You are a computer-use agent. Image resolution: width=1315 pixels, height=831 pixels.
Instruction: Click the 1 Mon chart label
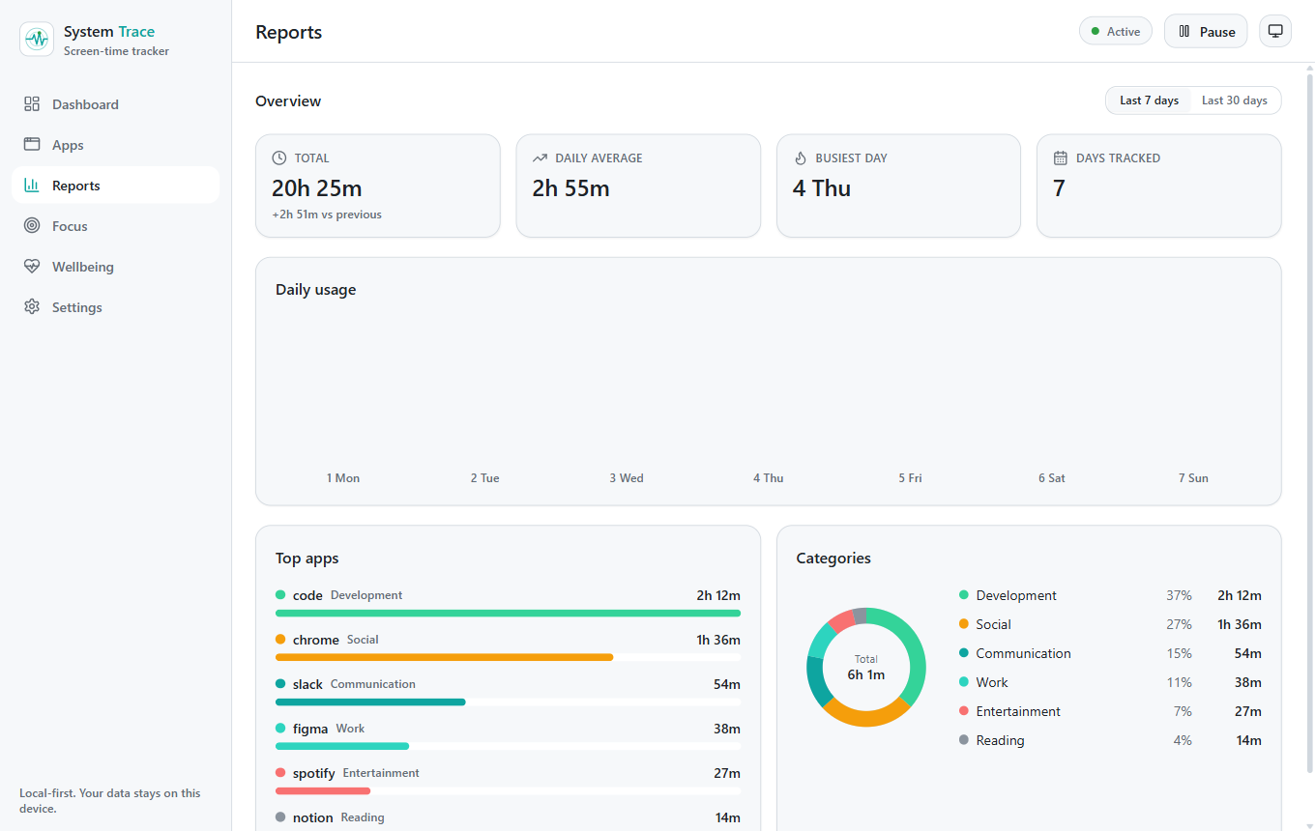pos(343,478)
